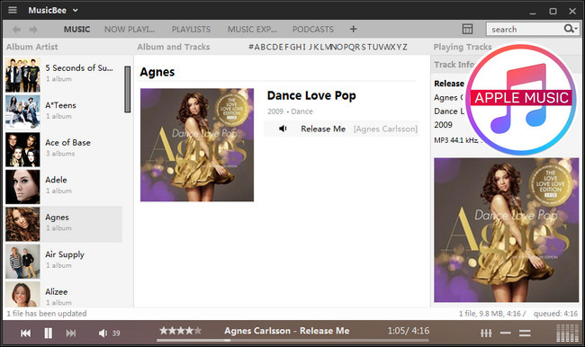
Task: Go back with the left arrow
Action: [x=17, y=30]
